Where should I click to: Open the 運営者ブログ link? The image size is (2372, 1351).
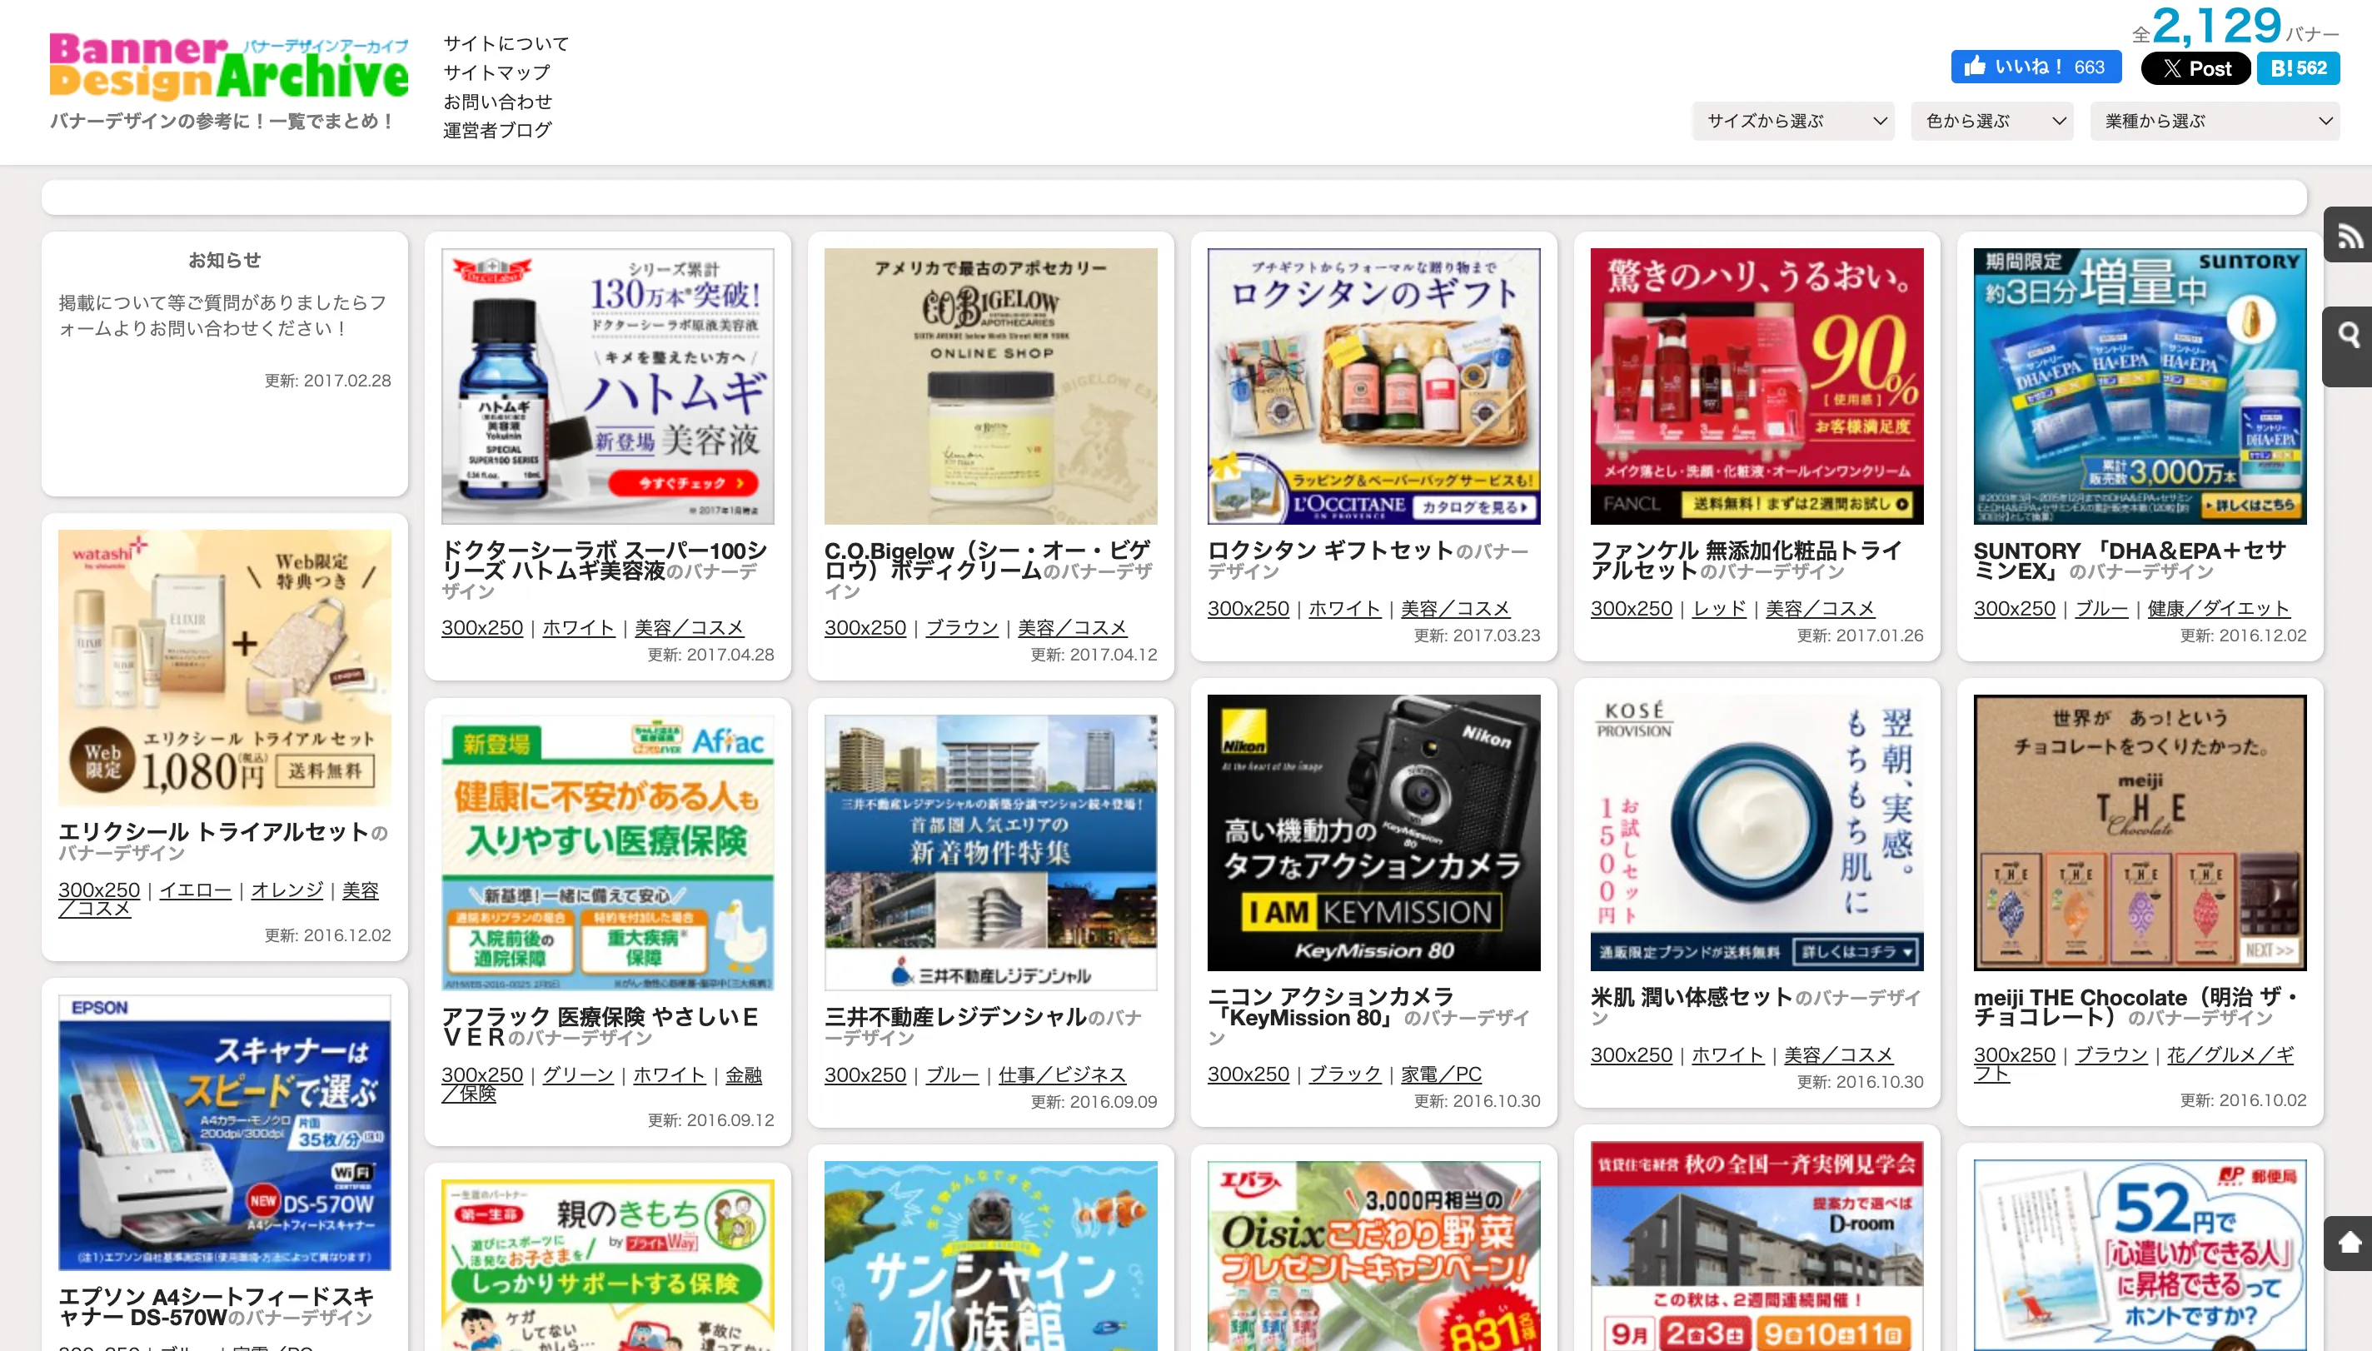click(497, 130)
